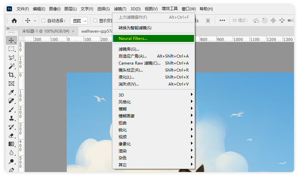The image size is (299, 177).
Task: Select the Eyedropper tool
Action: (11, 92)
